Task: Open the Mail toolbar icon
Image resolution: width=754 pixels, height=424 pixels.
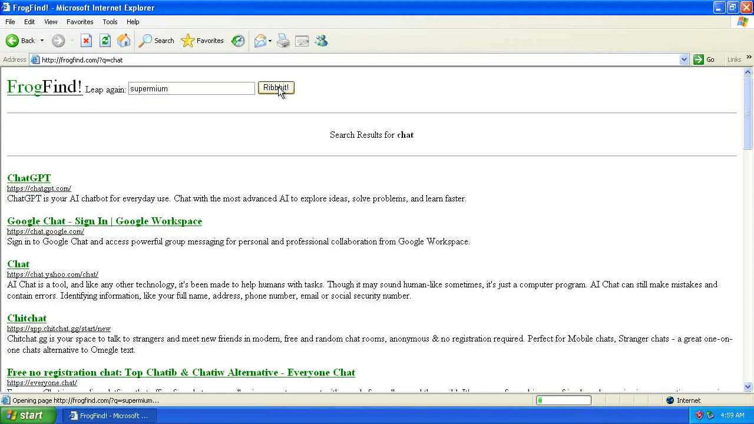Action: pyautogui.click(x=260, y=41)
